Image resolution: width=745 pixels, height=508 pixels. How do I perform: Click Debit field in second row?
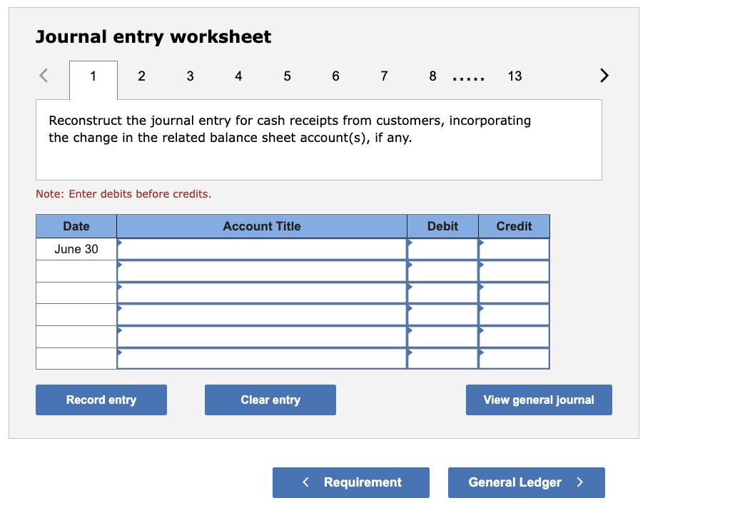pyautogui.click(x=443, y=271)
